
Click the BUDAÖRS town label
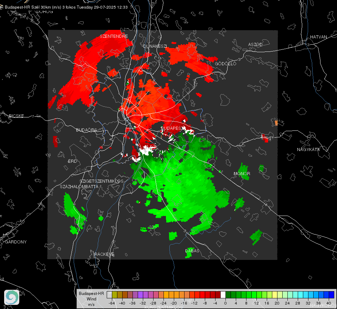[x=87, y=130]
